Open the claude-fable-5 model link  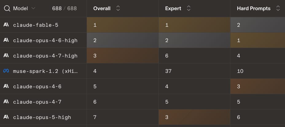point(36,25)
